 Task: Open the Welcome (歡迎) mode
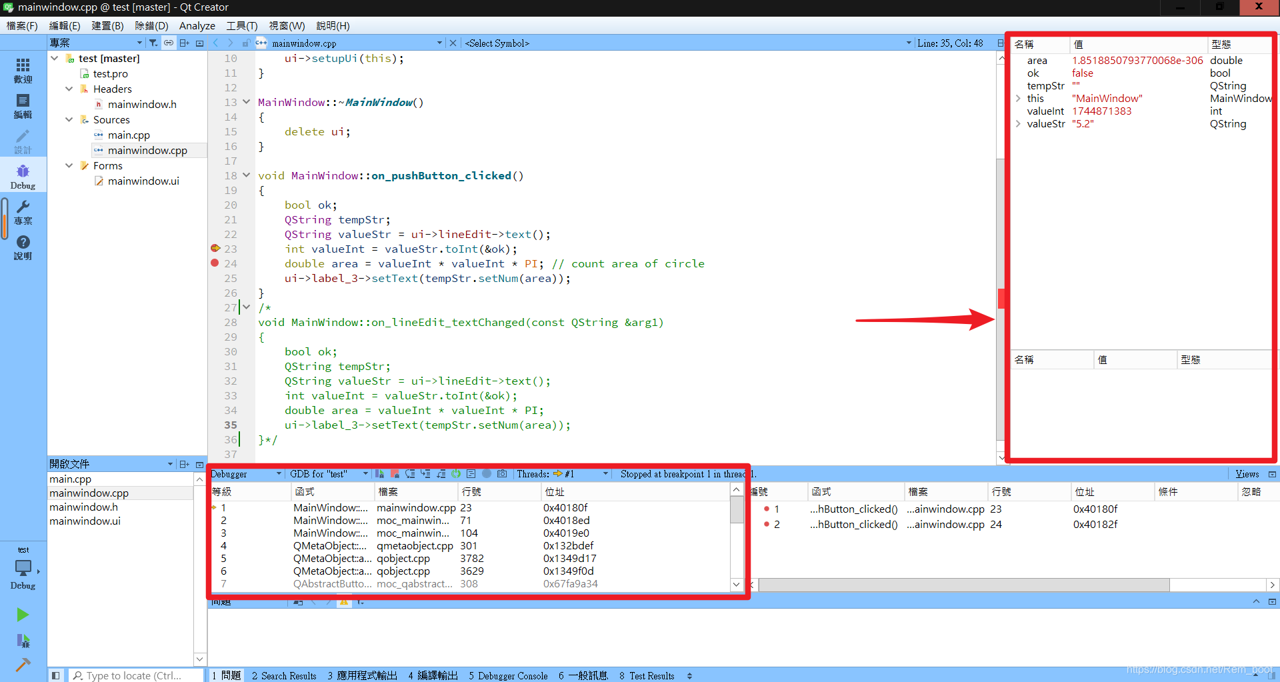click(x=23, y=71)
